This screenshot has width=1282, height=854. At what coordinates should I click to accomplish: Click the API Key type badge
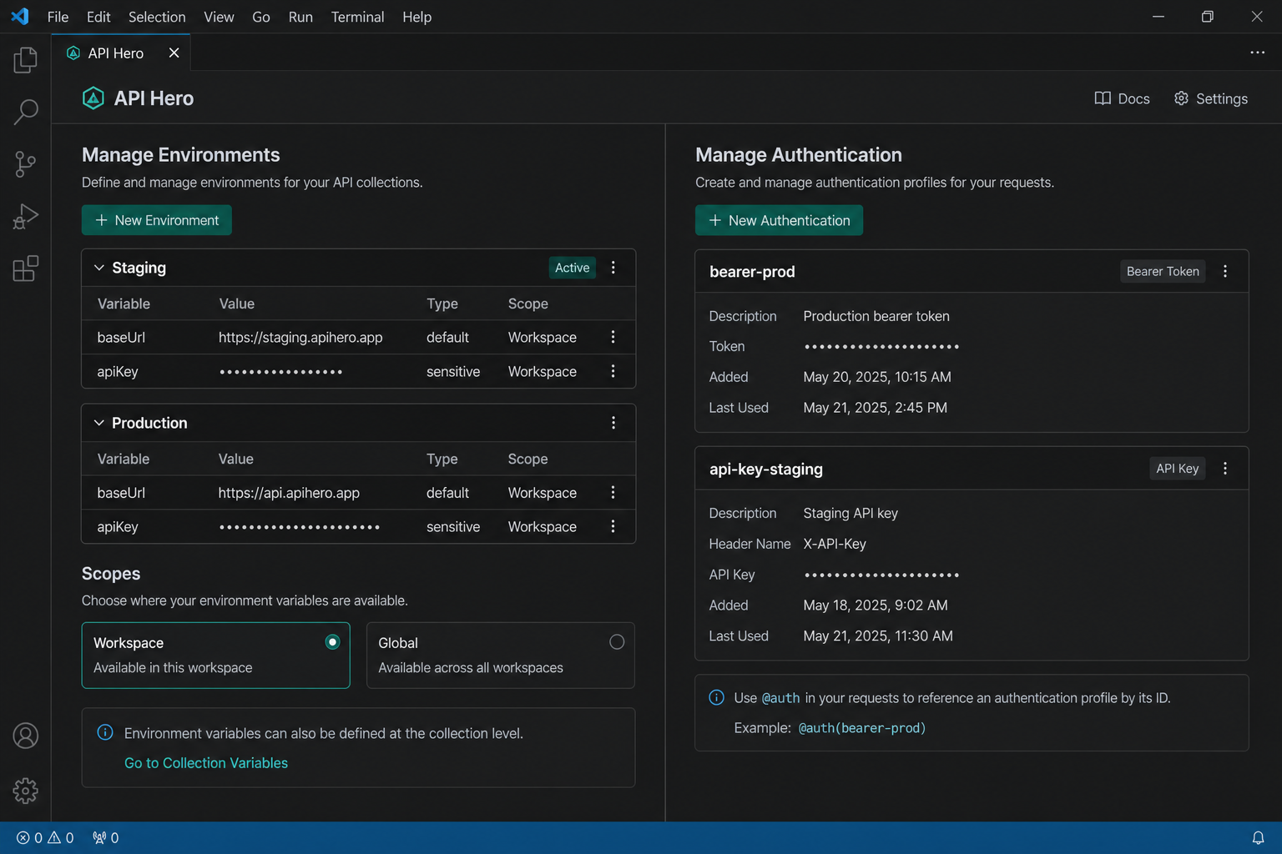1177,469
